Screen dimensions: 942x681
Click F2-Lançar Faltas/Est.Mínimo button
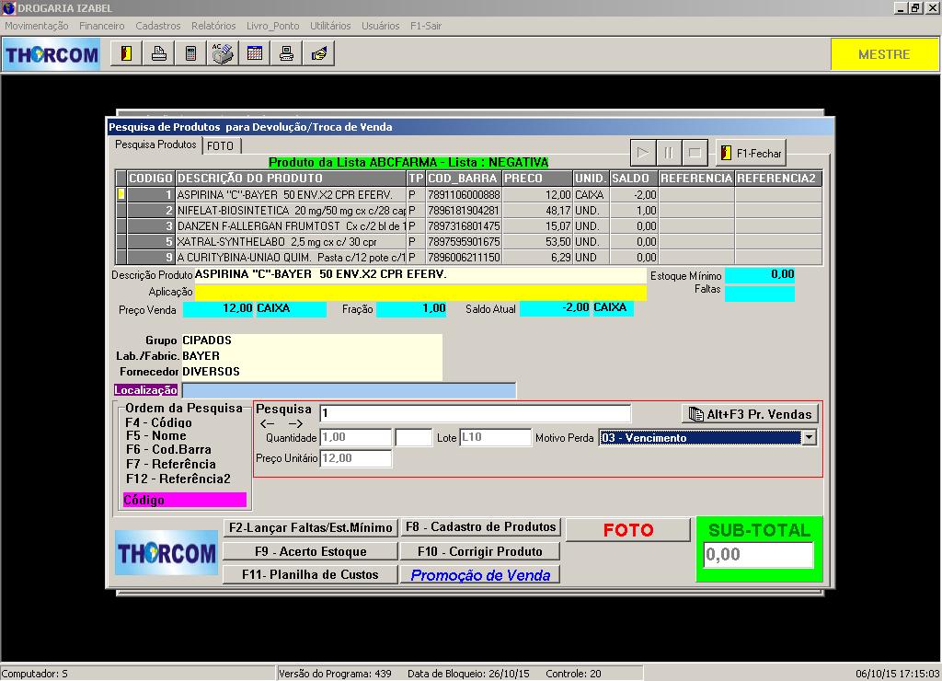pos(310,527)
